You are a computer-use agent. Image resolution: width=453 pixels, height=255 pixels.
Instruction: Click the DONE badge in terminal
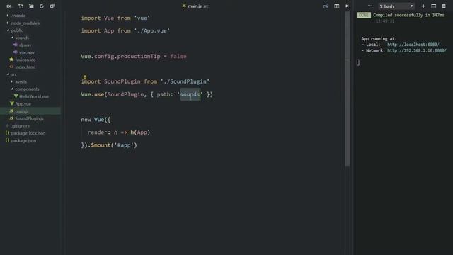(x=363, y=15)
